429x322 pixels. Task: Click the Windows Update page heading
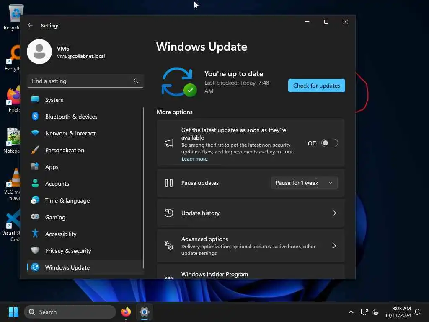(x=202, y=47)
